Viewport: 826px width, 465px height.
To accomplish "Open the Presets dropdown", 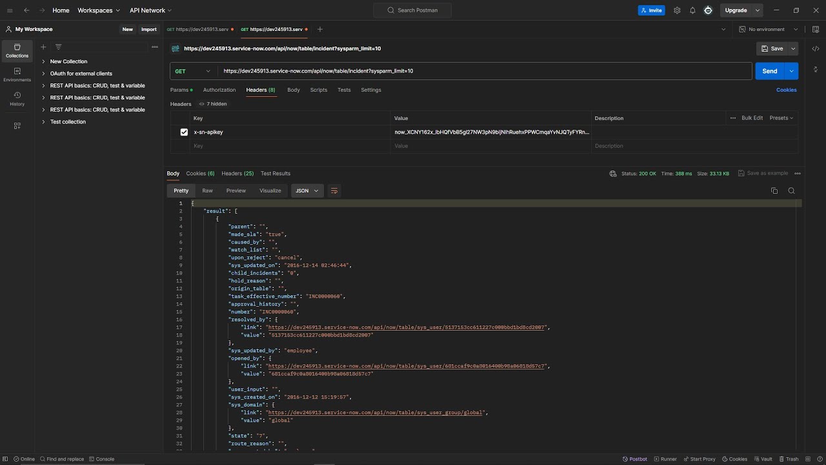I will pos(781,118).
